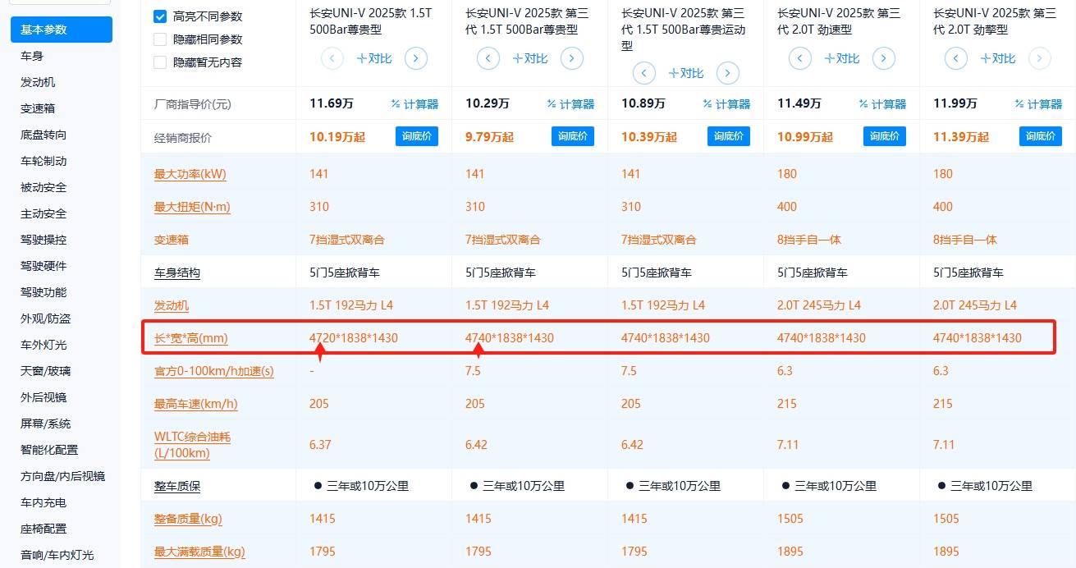Open the 整备质量(kg) parameter link
The width and height of the screenshot is (1076, 568).
point(188,519)
